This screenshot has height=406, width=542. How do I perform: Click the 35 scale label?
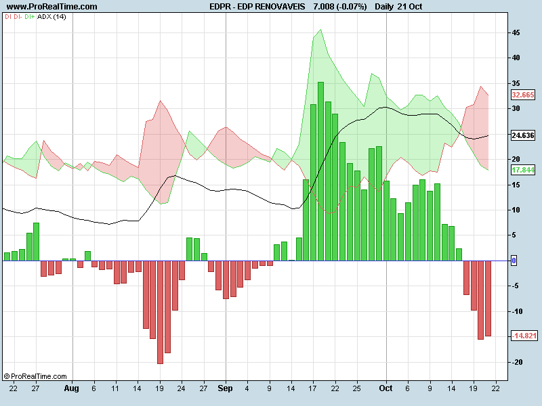coord(516,83)
